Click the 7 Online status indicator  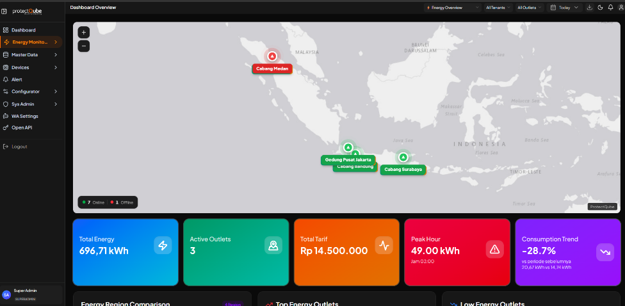tap(93, 202)
